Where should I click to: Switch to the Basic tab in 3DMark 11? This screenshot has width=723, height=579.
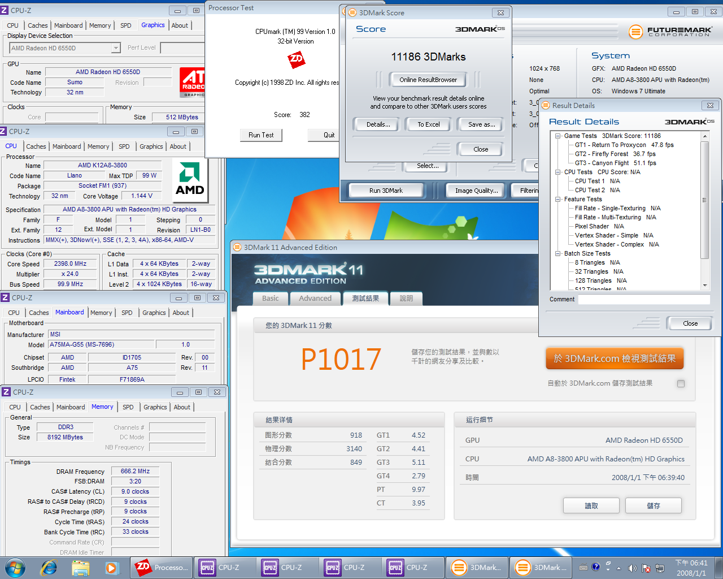point(271,299)
